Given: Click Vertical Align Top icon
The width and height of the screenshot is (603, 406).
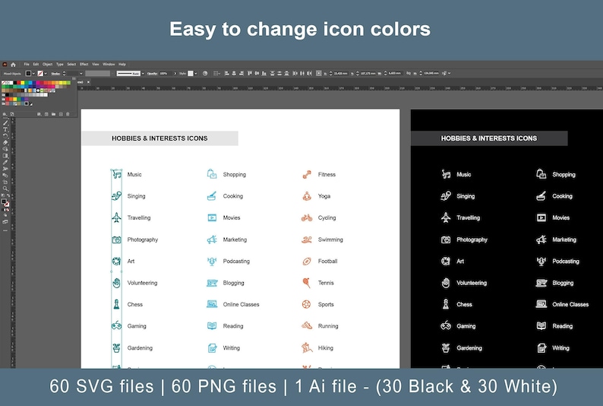Looking at the screenshot, I should [x=250, y=73].
